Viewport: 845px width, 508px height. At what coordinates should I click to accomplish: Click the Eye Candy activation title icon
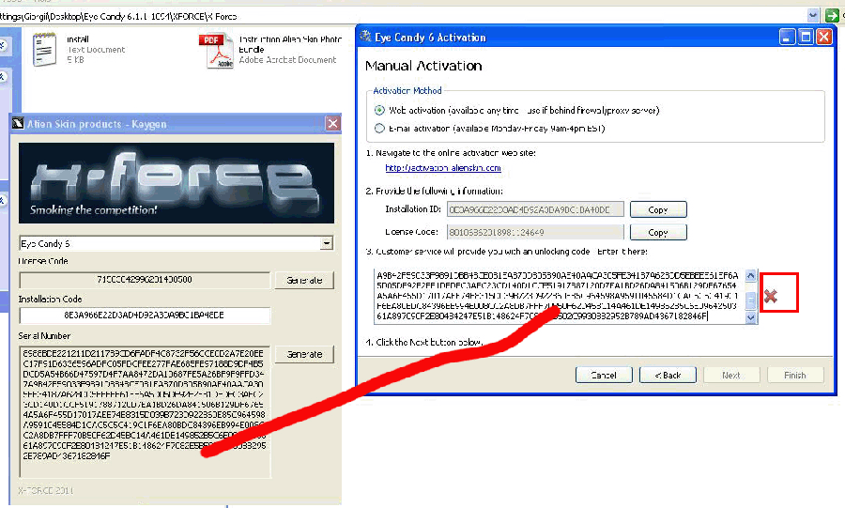(x=365, y=37)
